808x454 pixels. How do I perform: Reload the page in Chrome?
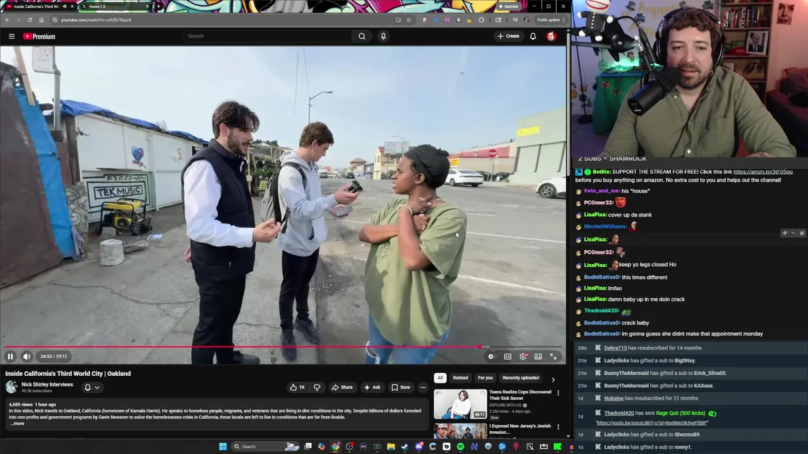click(30, 20)
